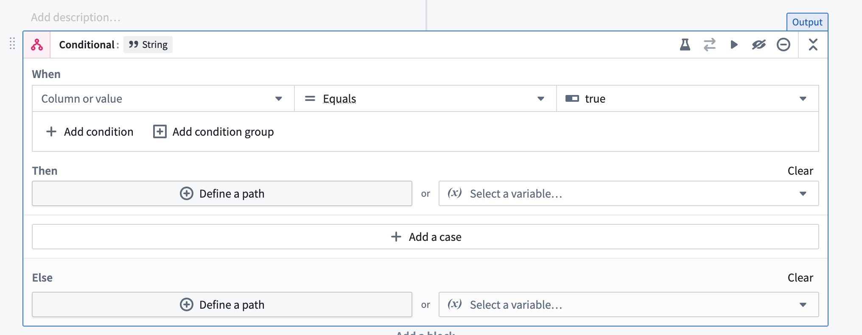Define a path under Then

(x=222, y=194)
